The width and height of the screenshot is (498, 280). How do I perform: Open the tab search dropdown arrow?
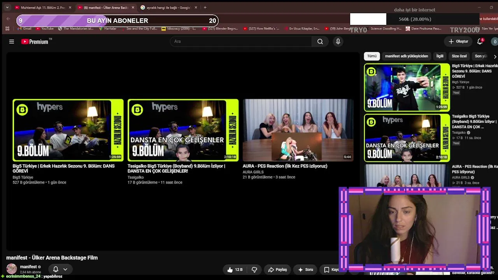[7, 7]
